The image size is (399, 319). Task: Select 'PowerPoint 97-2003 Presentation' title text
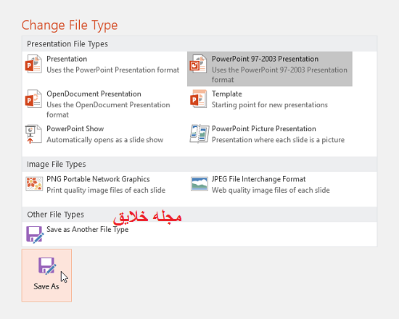[265, 59]
